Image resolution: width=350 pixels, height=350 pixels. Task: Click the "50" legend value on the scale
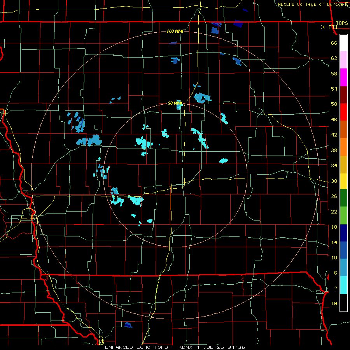(334, 104)
